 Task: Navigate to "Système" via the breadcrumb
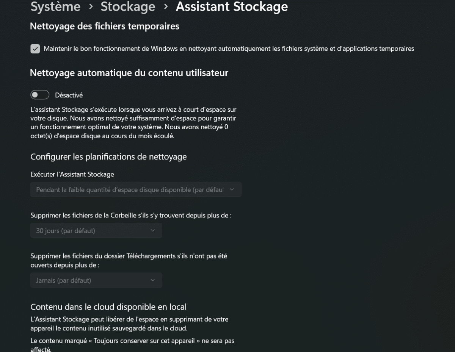click(x=55, y=7)
